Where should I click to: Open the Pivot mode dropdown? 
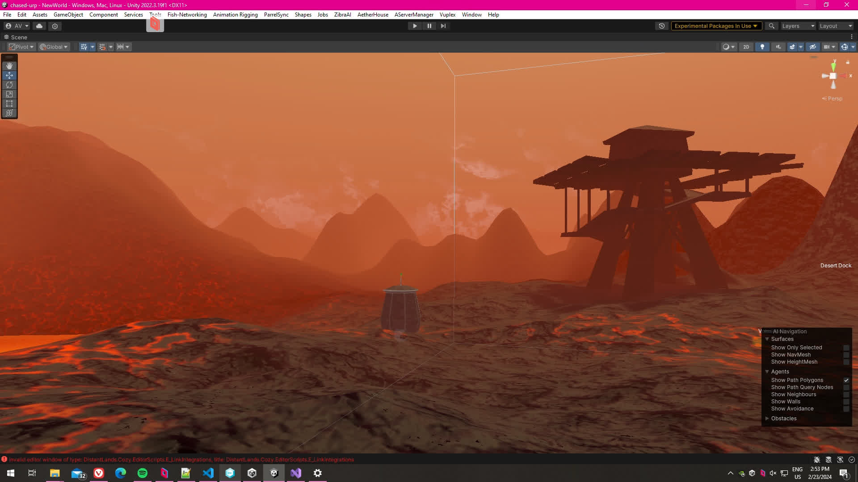[x=21, y=47]
